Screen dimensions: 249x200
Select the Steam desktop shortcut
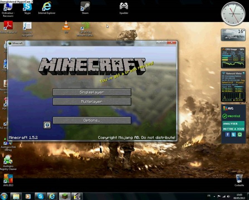point(85,8)
